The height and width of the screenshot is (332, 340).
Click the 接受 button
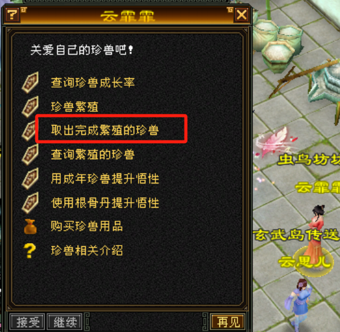point(27,322)
